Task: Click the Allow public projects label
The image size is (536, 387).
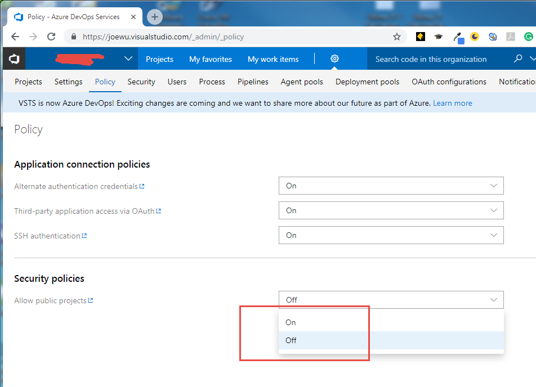Action: [50, 300]
